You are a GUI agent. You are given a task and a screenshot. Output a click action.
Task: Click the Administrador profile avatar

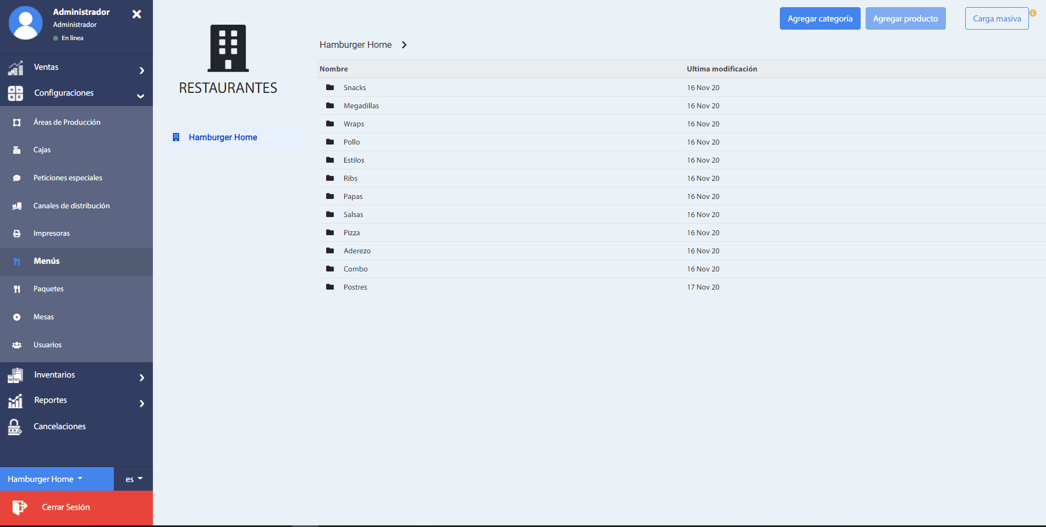pos(26,23)
